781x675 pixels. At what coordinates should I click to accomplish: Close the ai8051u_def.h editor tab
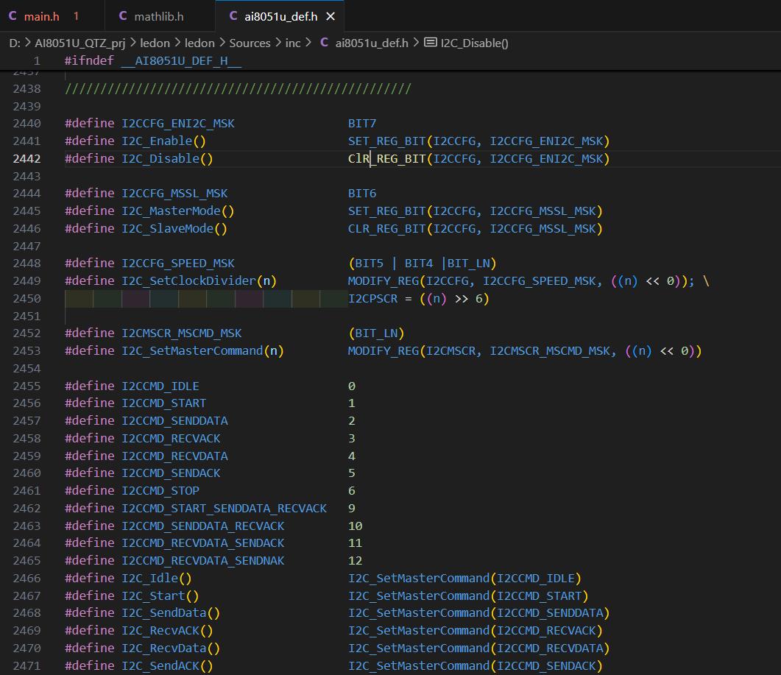tap(331, 16)
